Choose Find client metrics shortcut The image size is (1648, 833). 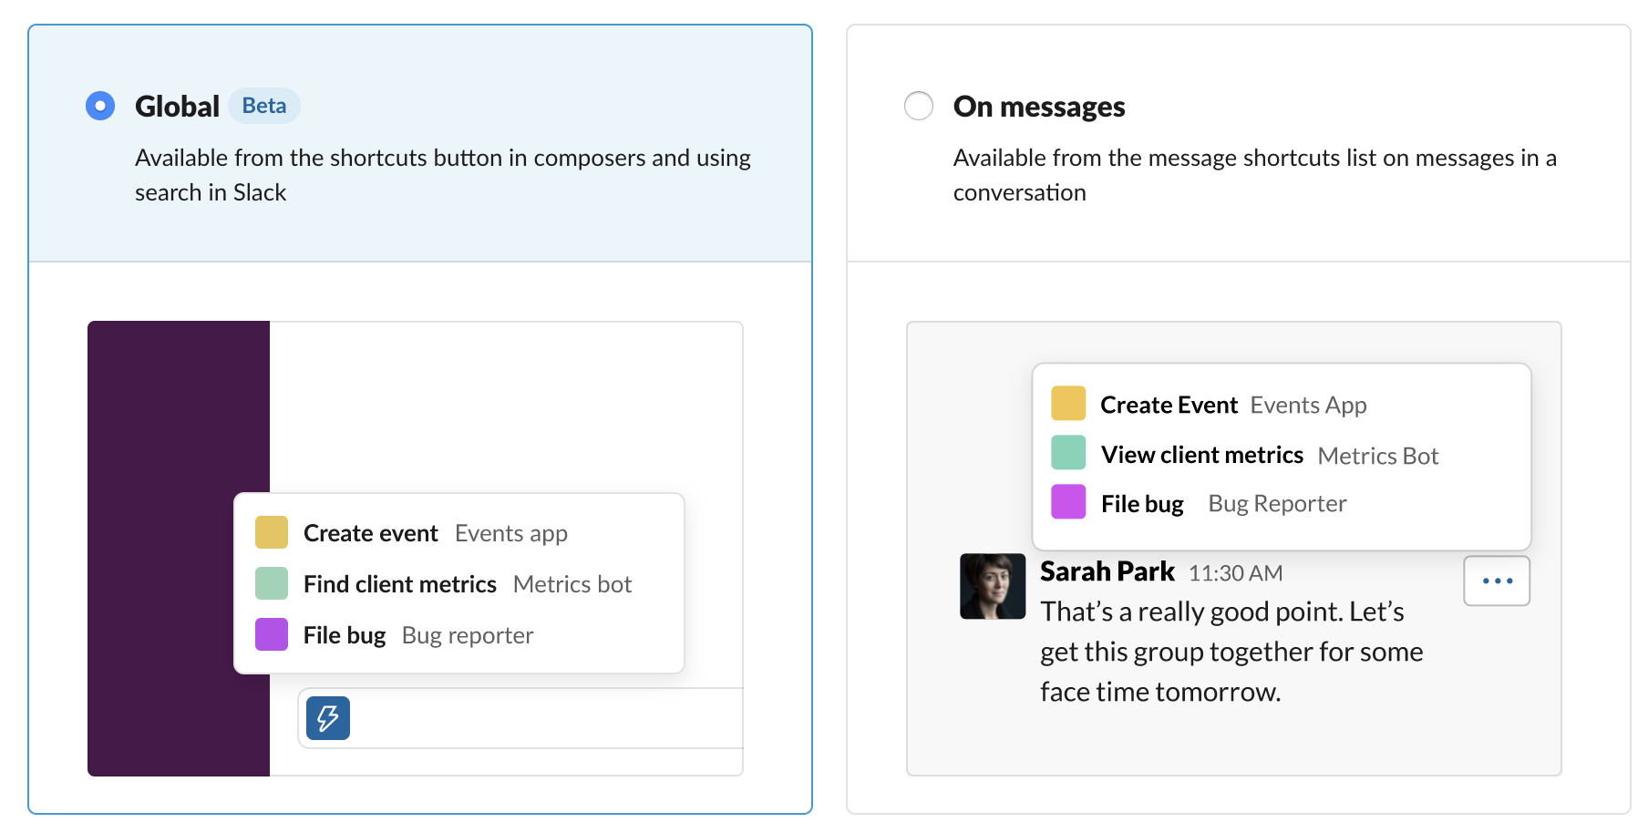tap(458, 584)
